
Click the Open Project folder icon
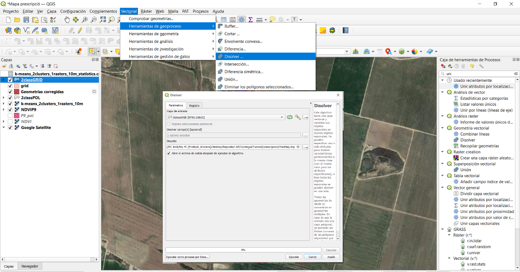[x=17, y=20]
